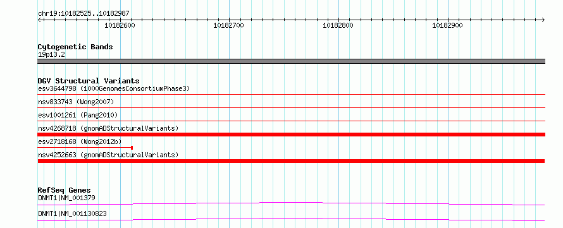
Task: Click the magenta gene line for NM_001130823
Action: point(291,219)
